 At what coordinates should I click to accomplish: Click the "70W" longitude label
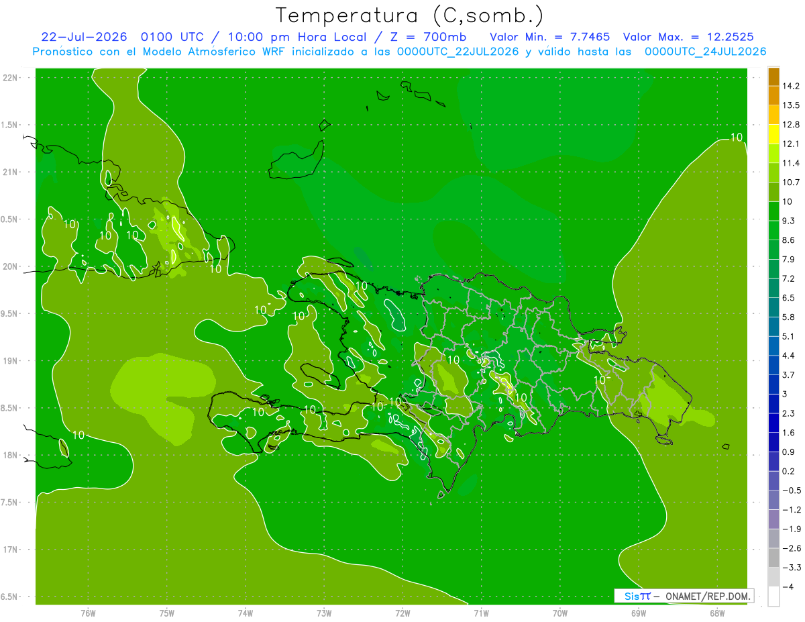pyautogui.click(x=559, y=613)
